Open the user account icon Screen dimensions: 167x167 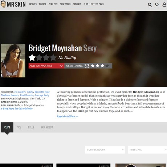pos(164,4)
